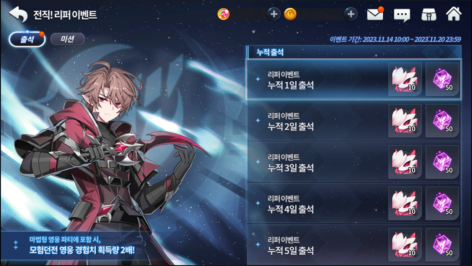
Task: Click the gold G coin icon
Action: pos(290,14)
